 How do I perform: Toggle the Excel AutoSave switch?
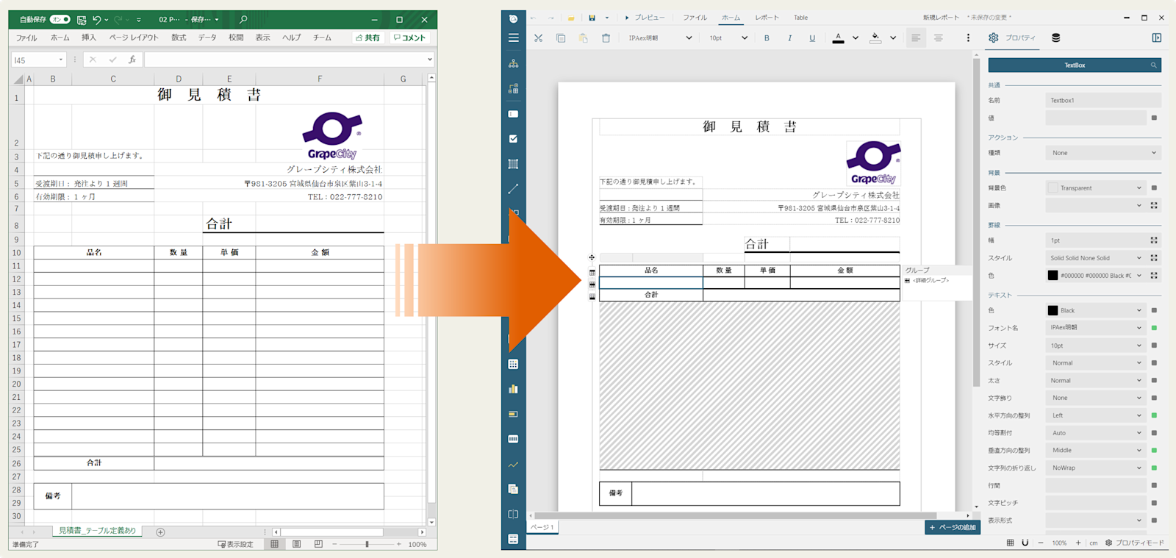point(60,19)
